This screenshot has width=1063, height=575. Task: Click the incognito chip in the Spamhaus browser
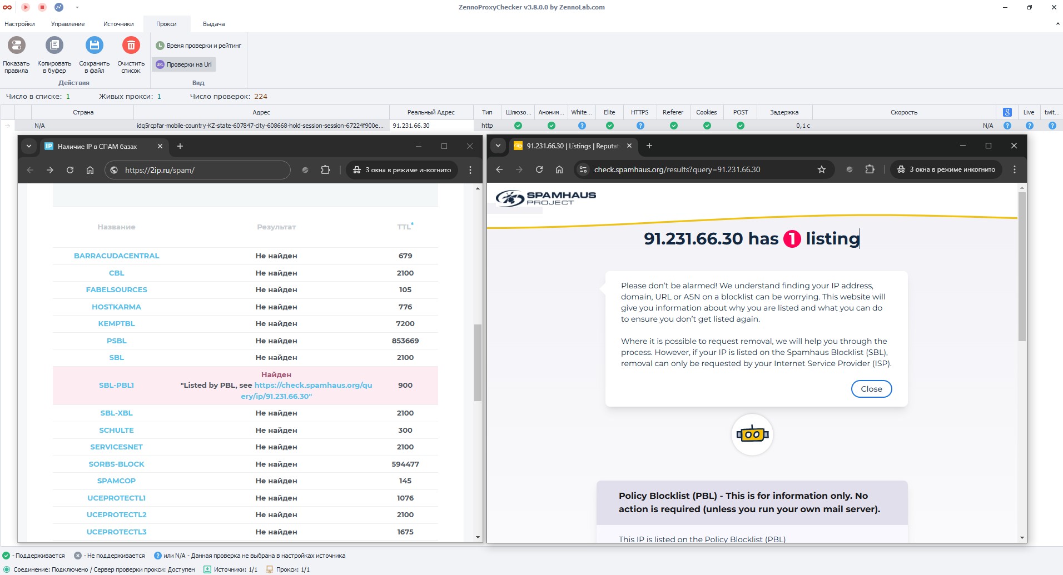coord(946,169)
